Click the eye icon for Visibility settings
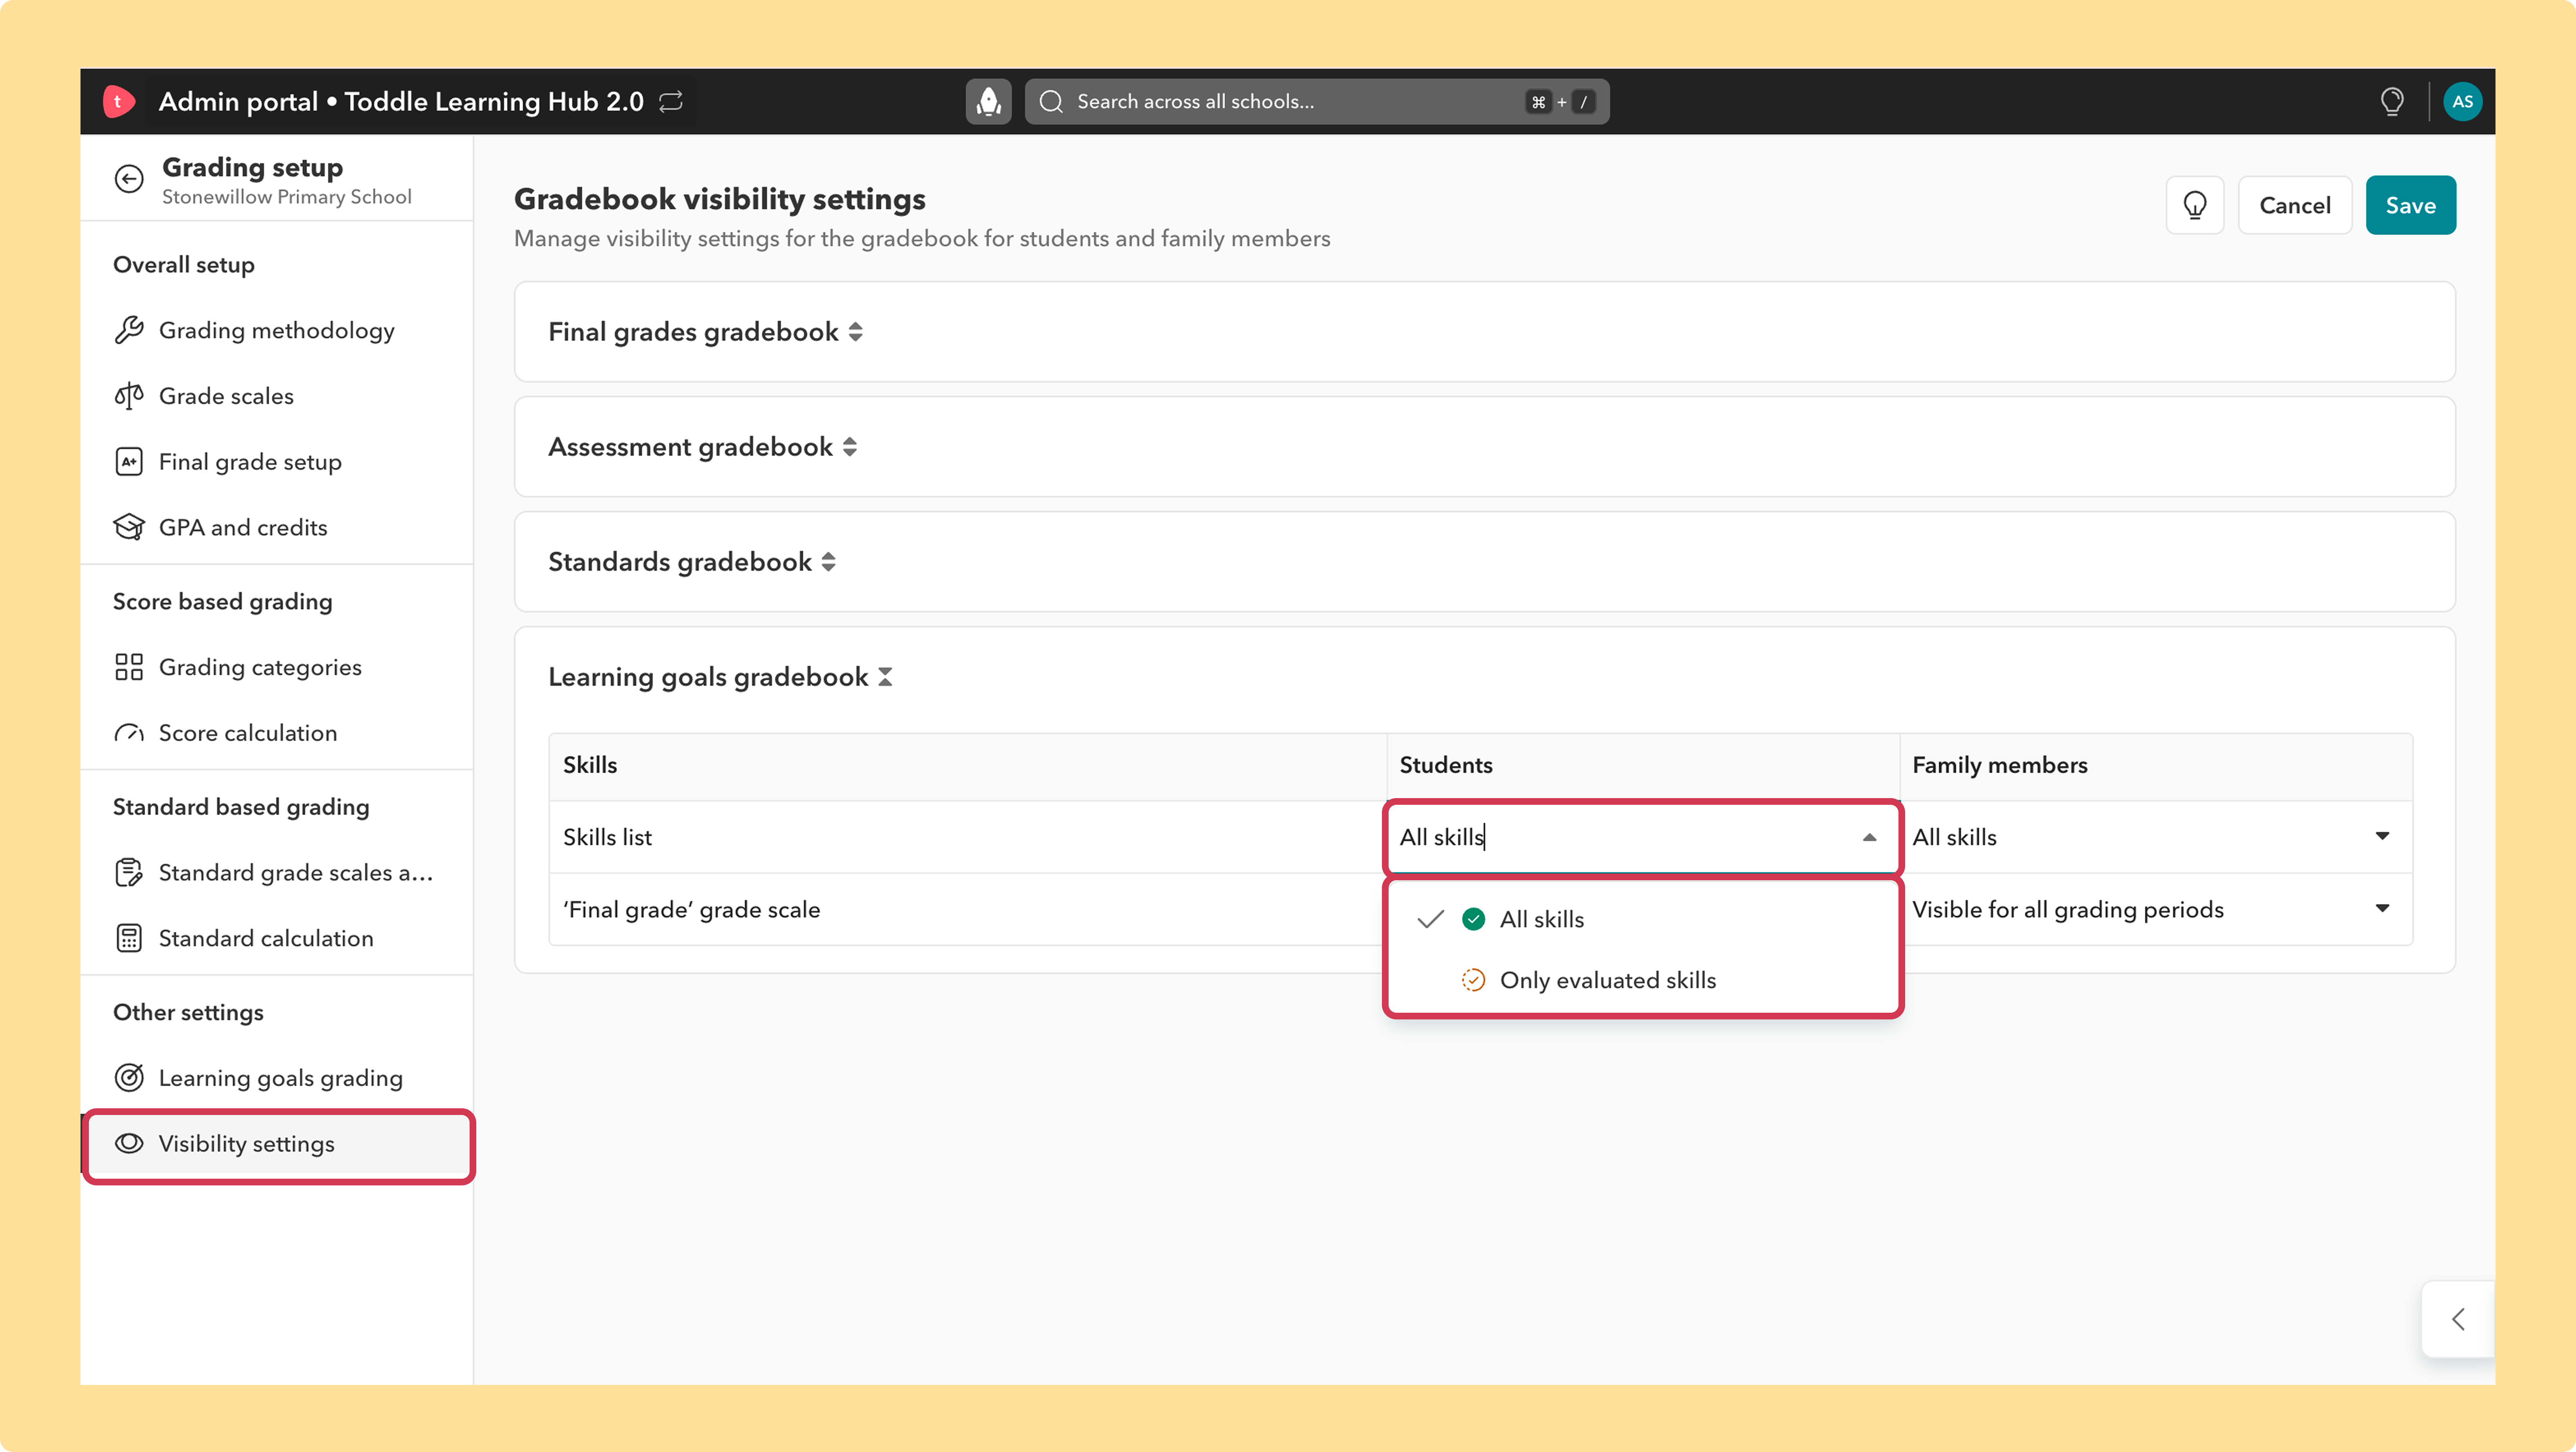Image resolution: width=2576 pixels, height=1452 pixels. (129, 1143)
